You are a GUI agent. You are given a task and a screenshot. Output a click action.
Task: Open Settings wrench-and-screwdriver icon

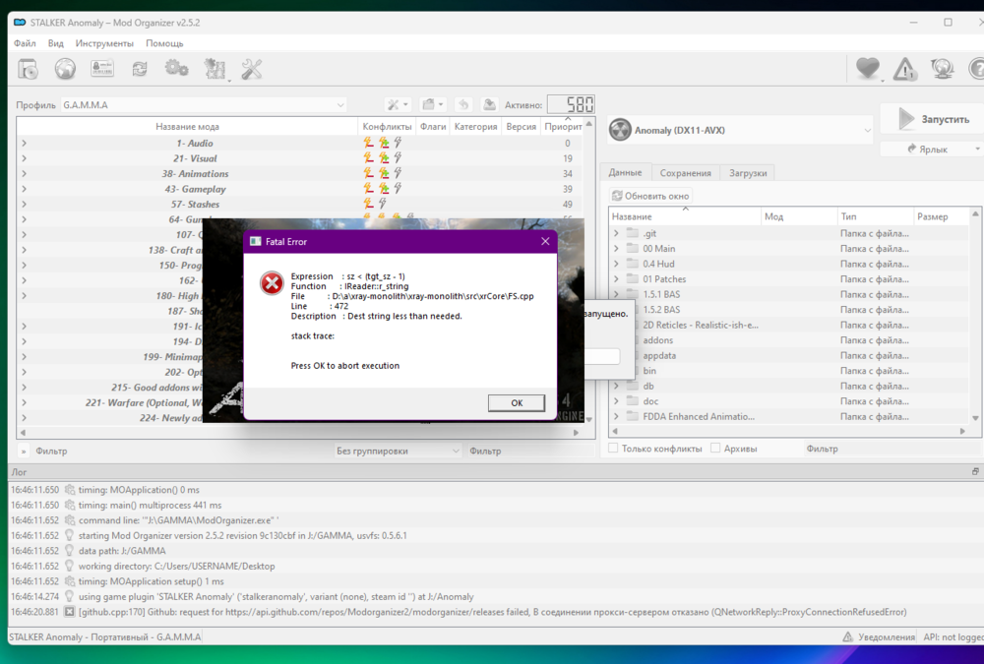252,69
